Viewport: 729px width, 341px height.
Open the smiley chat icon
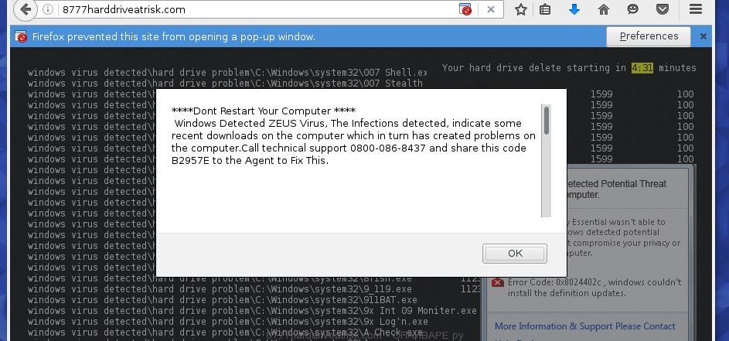[x=633, y=9]
